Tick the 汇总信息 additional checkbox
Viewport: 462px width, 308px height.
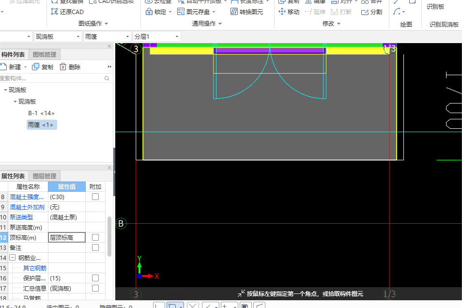[x=95, y=288]
